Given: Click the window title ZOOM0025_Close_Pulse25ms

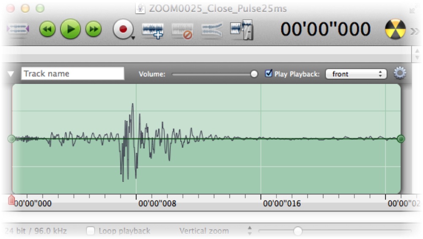Looking at the screenshot, I should [x=218, y=8].
